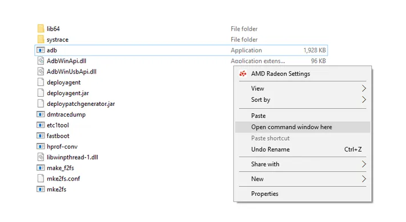Select the make_f2fs file name
This screenshot has height=222, width=406.
(x=61, y=168)
